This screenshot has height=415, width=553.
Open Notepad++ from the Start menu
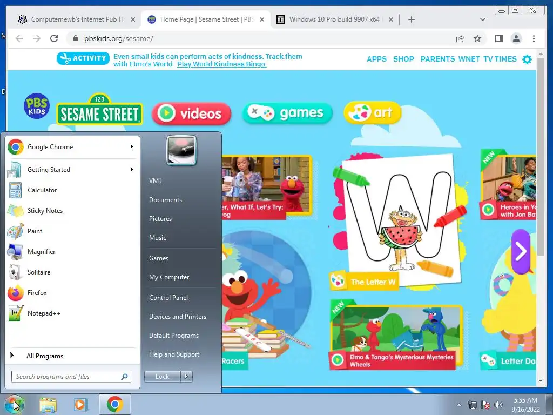tap(73, 313)
